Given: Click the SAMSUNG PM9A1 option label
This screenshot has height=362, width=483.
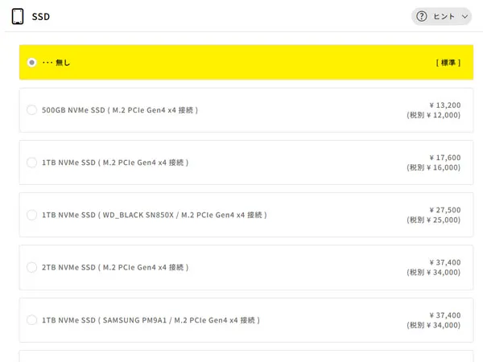Looking at the screenshot, I should [151, 320].
